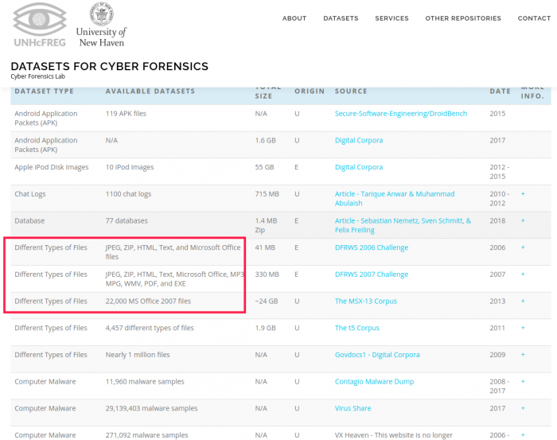This screenshot has height=440, width=557.
Task: Open the Virus Share link
Action: pos(353,408)
